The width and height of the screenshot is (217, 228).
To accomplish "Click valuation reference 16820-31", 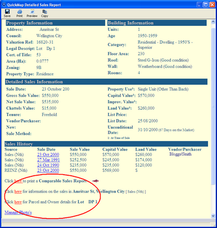I will [45, 42].
